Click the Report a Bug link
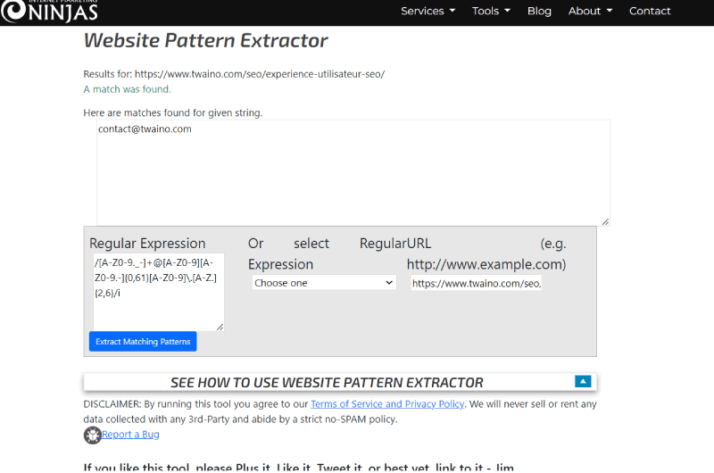The image size is (714, 473). [130, 435]
